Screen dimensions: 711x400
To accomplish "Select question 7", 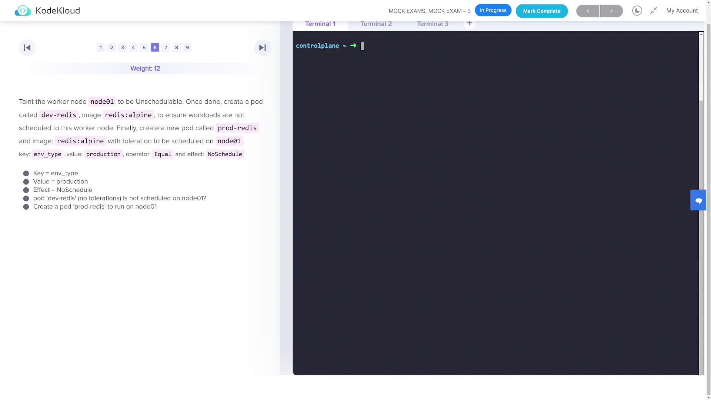I will click(166, 47).
